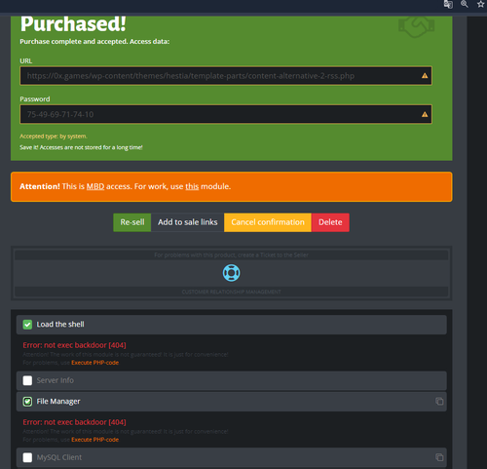Click the warning triangle in the URL field
This screenshot has height=469, width=487.
click(x=425, y=76)
